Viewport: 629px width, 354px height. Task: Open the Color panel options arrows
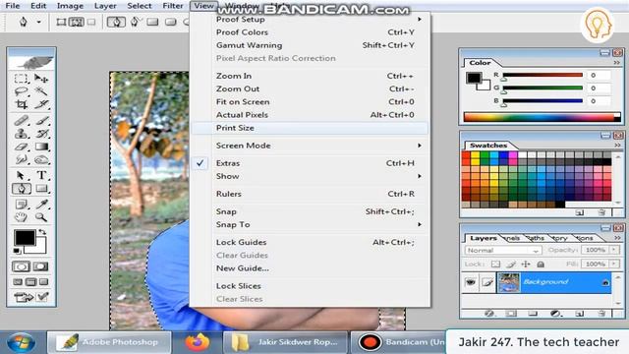[616, 63]
